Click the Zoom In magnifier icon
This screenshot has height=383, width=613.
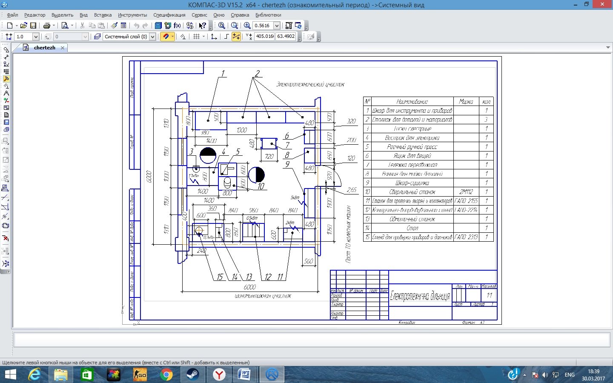[247, 26]
